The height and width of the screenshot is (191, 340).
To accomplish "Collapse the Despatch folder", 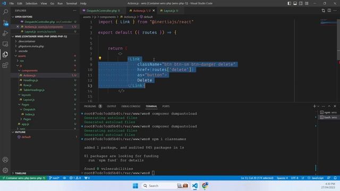I will tap(29, 109).
